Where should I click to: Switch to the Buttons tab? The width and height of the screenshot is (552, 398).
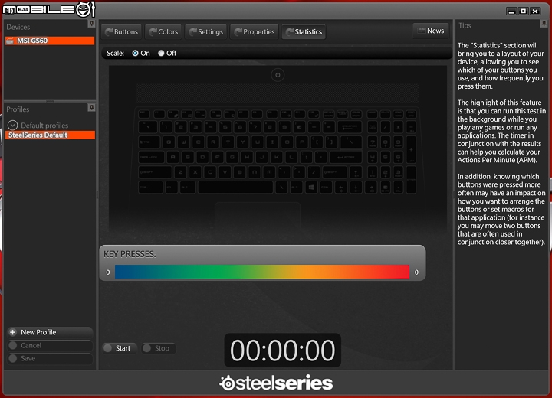tap(121, 32)
